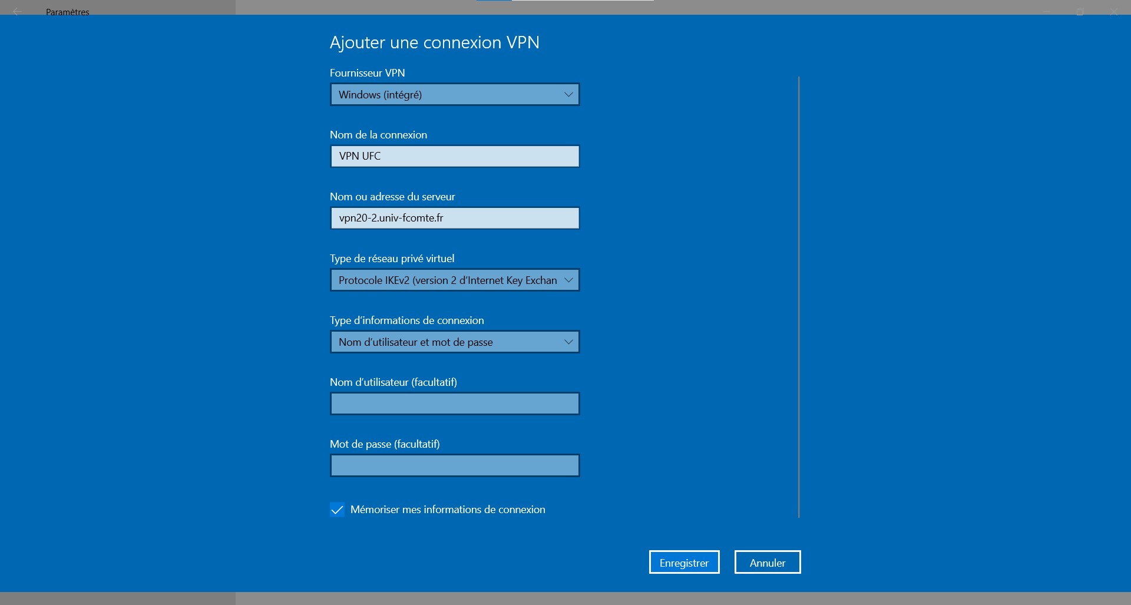The height and width of the screenshot is (605, 1131).
Task: Click the chevron arrow beside Protocole IKEv2
Action: [568, 280]
